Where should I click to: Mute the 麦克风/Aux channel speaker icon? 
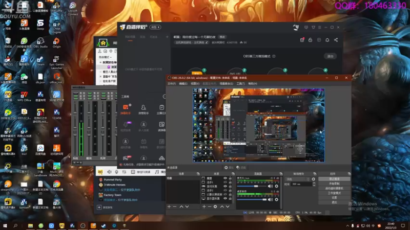click(270, 186)
